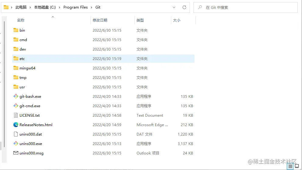
Task: Sort by 类型 column header
Action: click(140, 20)
